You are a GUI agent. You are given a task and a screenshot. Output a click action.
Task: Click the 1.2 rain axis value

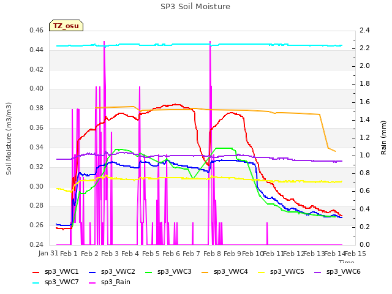(x=365, y=137)
